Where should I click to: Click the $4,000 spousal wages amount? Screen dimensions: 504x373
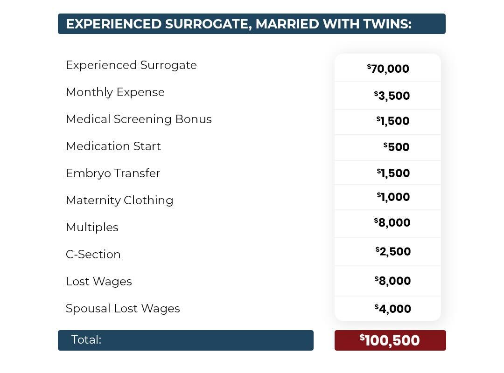pyautogui.click(x=392, y=309)
